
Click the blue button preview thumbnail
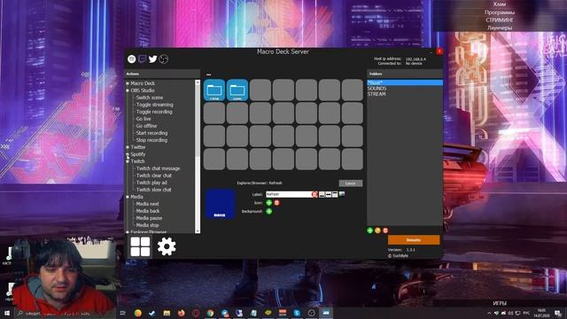(x=220, y=204)
